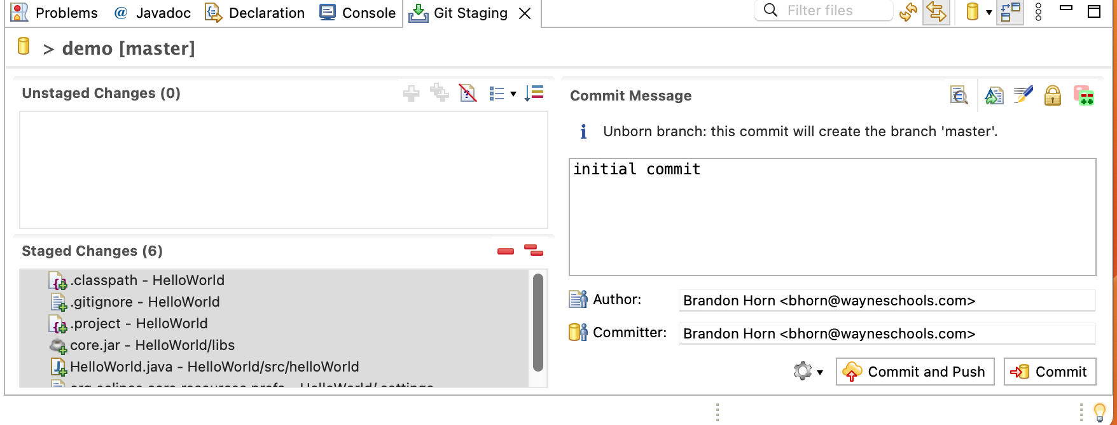Click the Commit button

(1050, 372)
